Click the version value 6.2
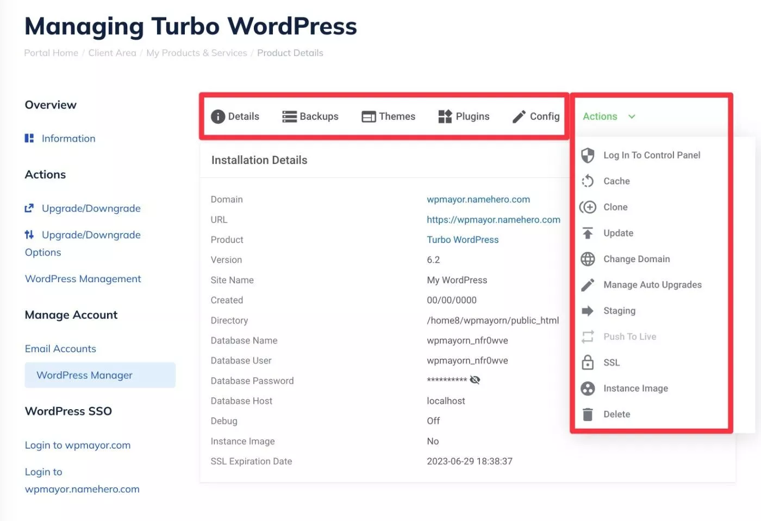The width and height of the screenshot is (761, 521). click(x=433, y=260)
